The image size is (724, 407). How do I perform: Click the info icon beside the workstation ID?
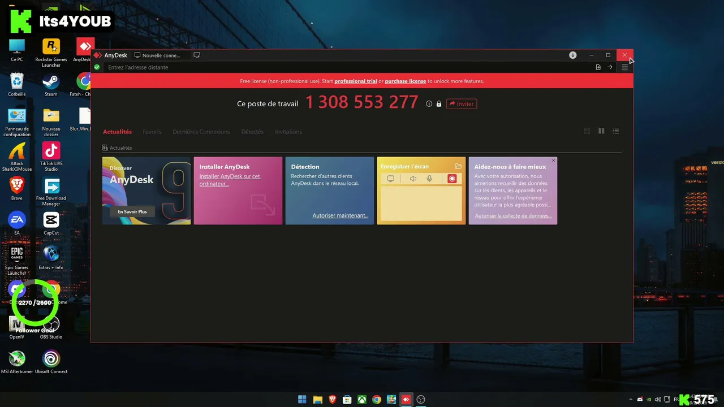[429, 104]
